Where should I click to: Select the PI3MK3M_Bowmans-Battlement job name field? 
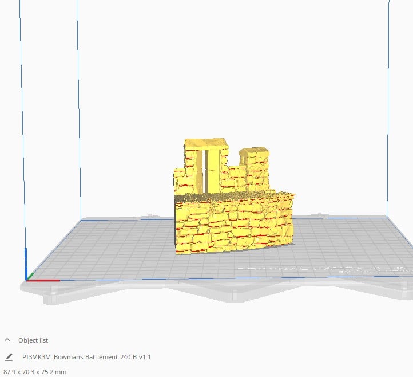click(86, 357)
